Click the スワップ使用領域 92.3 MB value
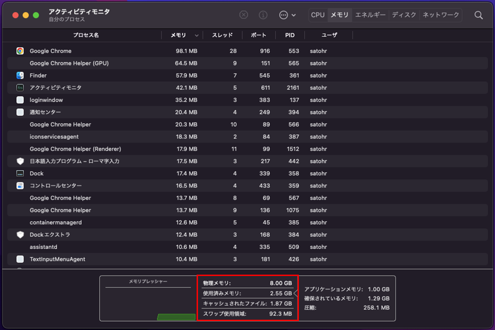Viewport: 495px width, 330px height. (x=280, y=314)
